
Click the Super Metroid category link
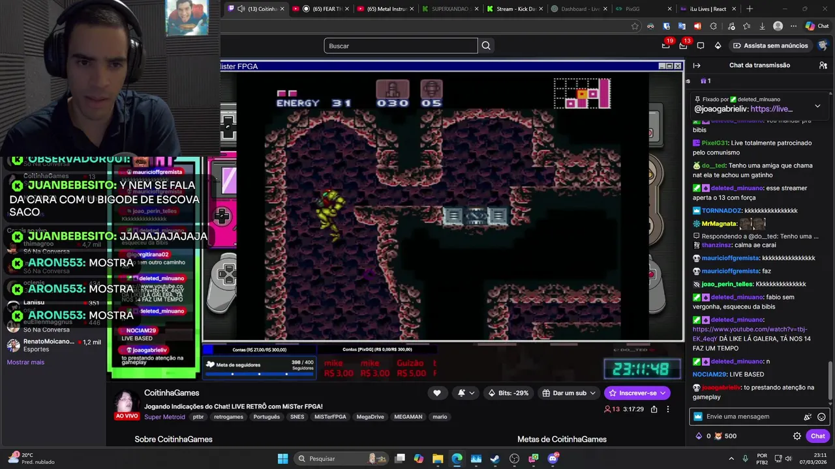coord(164,417)
